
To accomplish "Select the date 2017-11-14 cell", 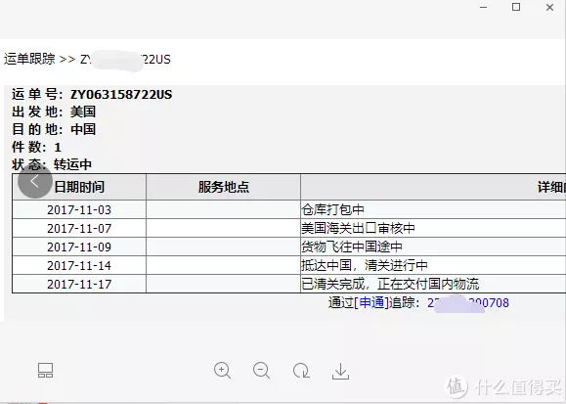I will point(79,266).
